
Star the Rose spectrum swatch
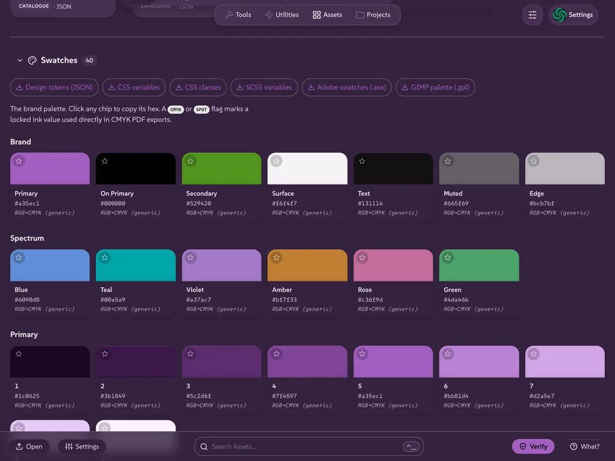click(x=362, y=258)
